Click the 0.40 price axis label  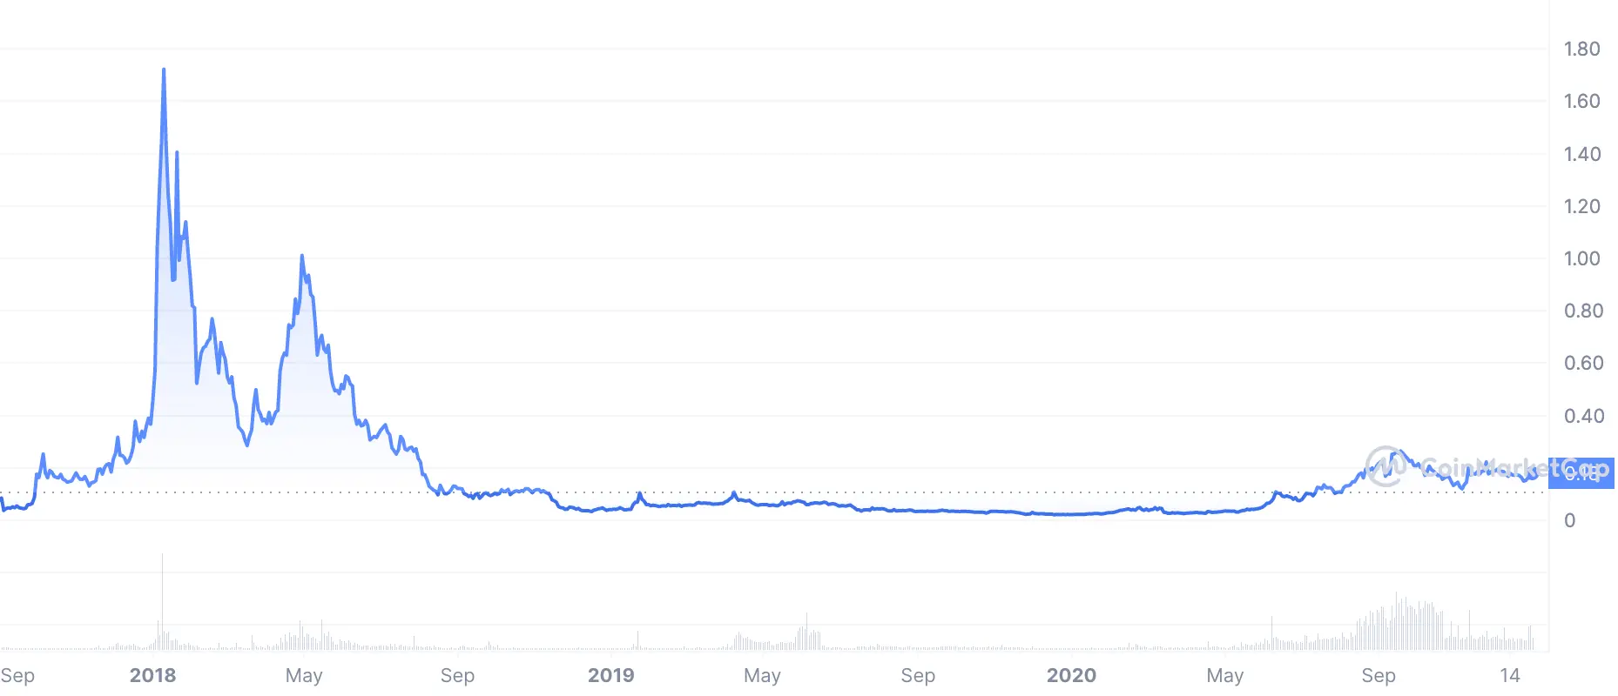click(x=1584, y=416)
